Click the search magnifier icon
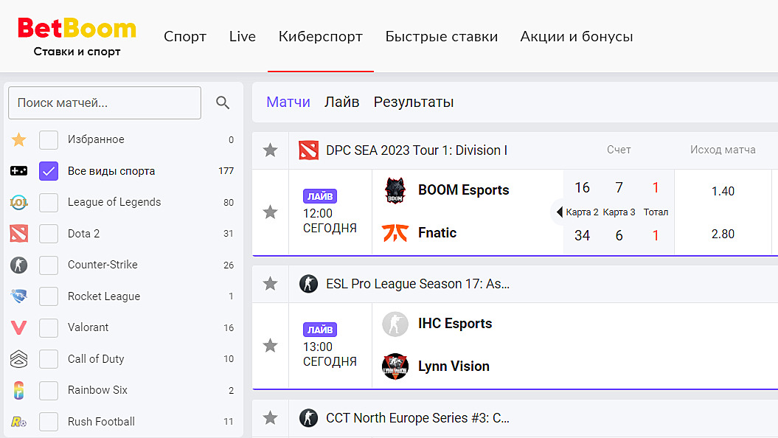Screen dimensions: 778x438 click(x=223, y=103)
